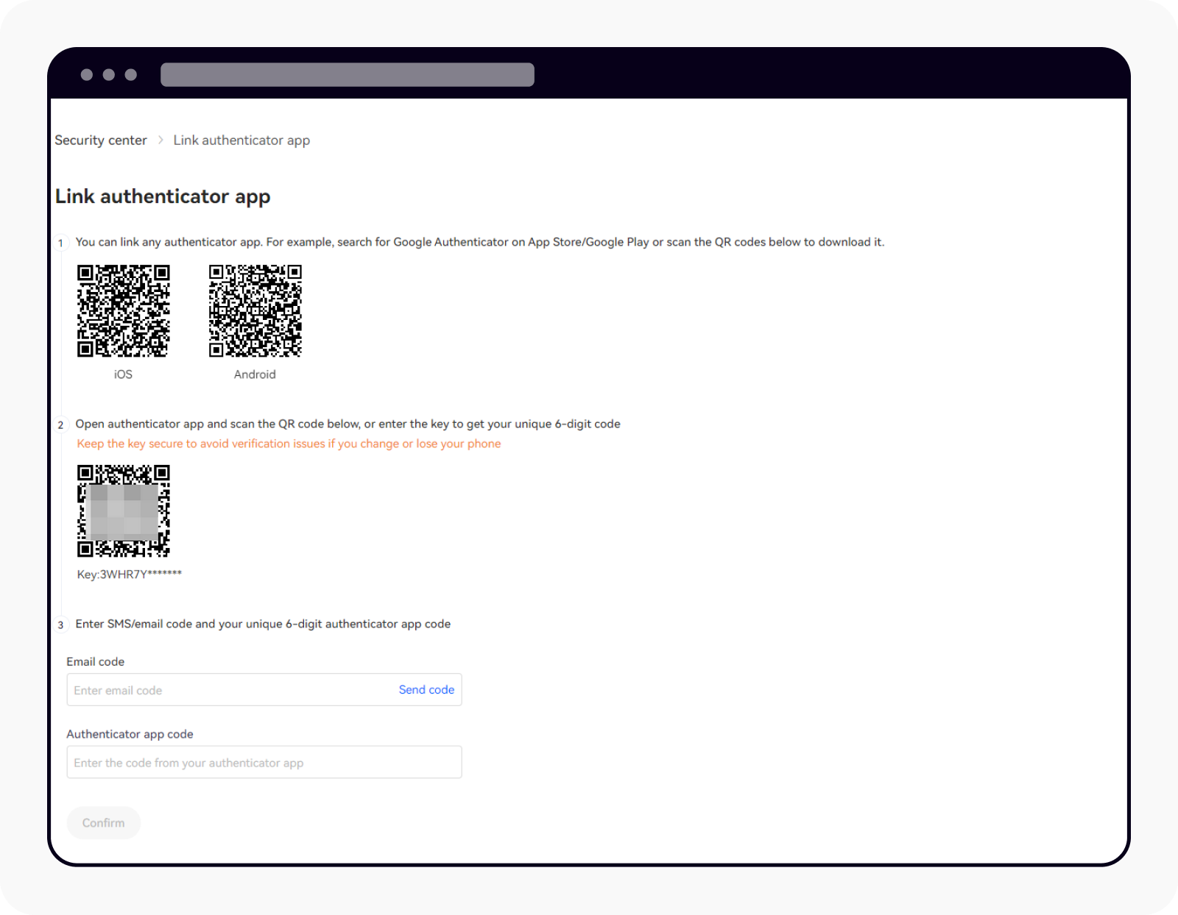
Task: Click the iOS label under QR code
Action: point(123,374)
